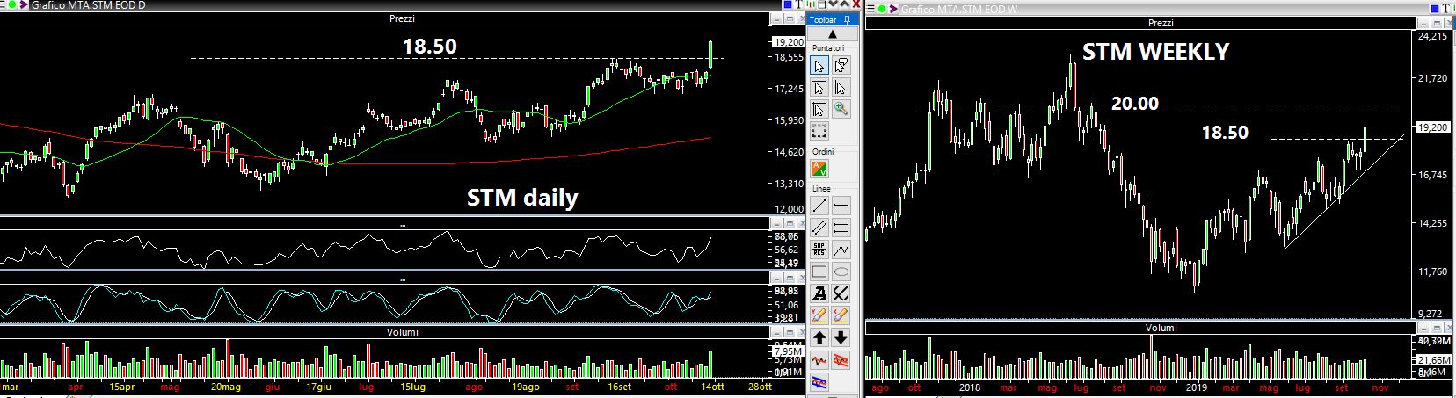Click the 'T' text icon in the daily title bar
The width and height of the screenshot is (1456, 398).
[x=799, y=4]
